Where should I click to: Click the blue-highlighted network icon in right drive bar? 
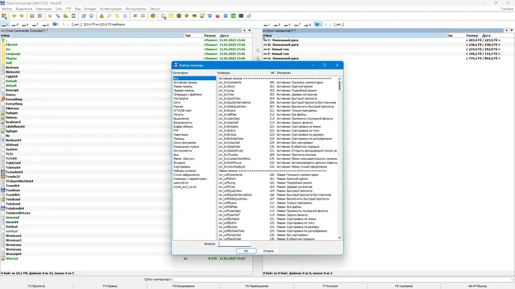tap(317, 24)
